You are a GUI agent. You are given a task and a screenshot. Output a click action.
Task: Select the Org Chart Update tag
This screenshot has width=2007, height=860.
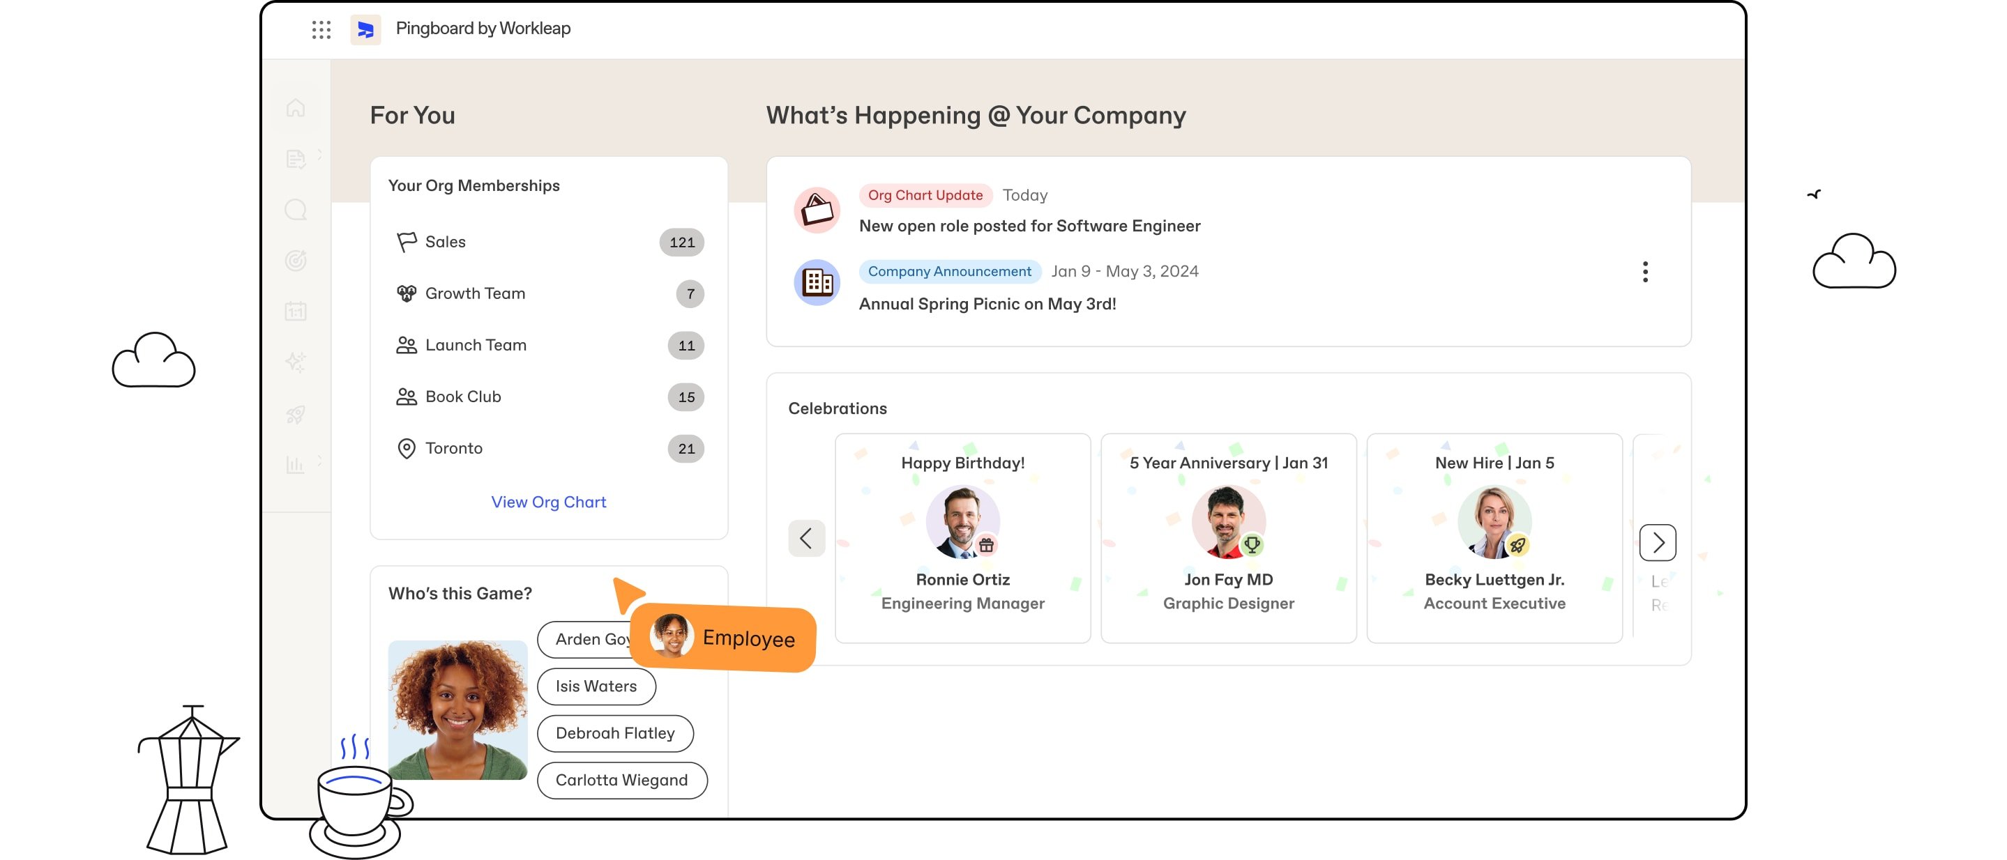925,195
